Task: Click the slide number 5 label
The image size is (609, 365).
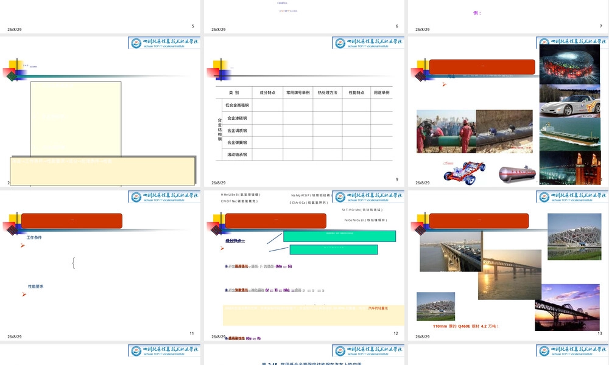Action: click(x=192, y=26)
